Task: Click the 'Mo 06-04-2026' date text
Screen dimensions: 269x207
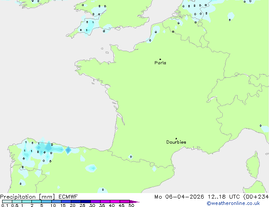Action: point(179,197)
